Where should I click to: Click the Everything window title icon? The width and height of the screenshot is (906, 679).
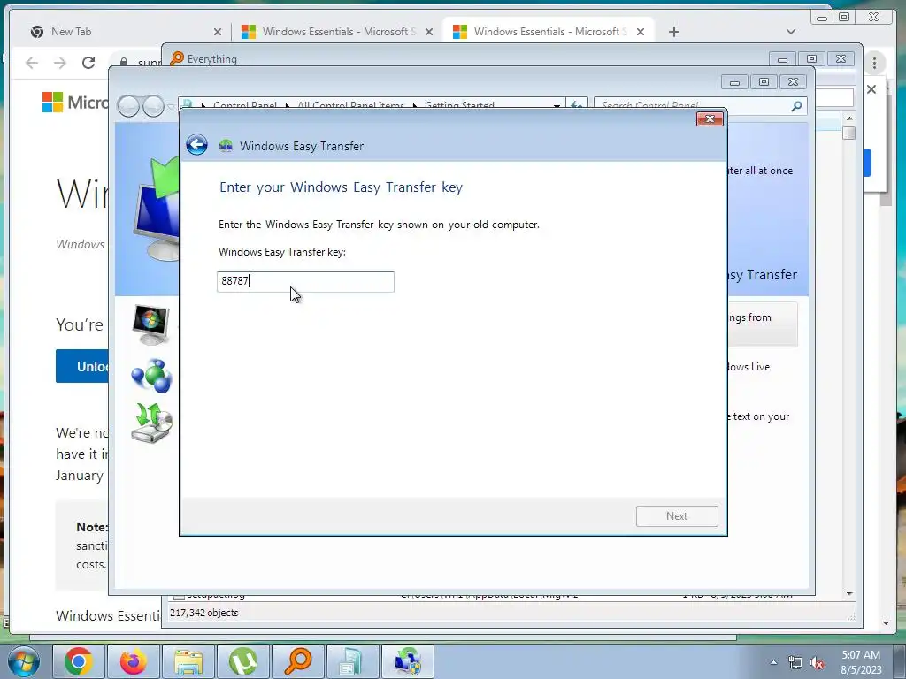coord(177,58)
